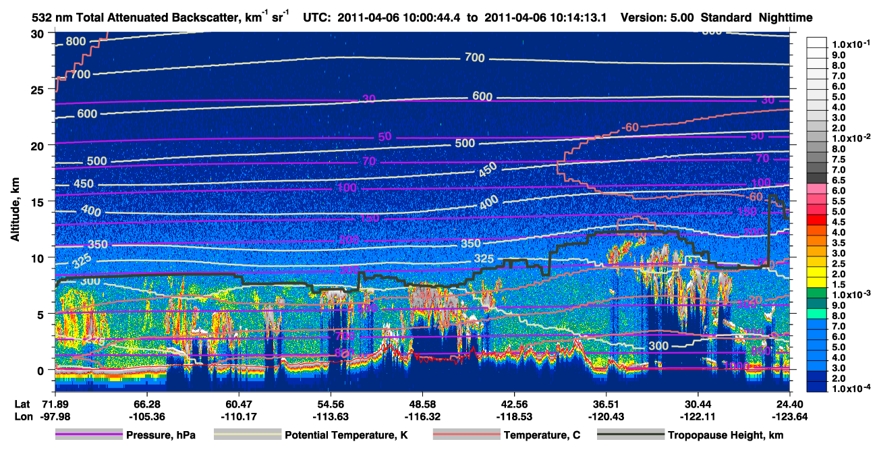The width and height of the screenshot is (877, 450).
Task: Click latitude value 54.56
Action: [x=330, y=403]
